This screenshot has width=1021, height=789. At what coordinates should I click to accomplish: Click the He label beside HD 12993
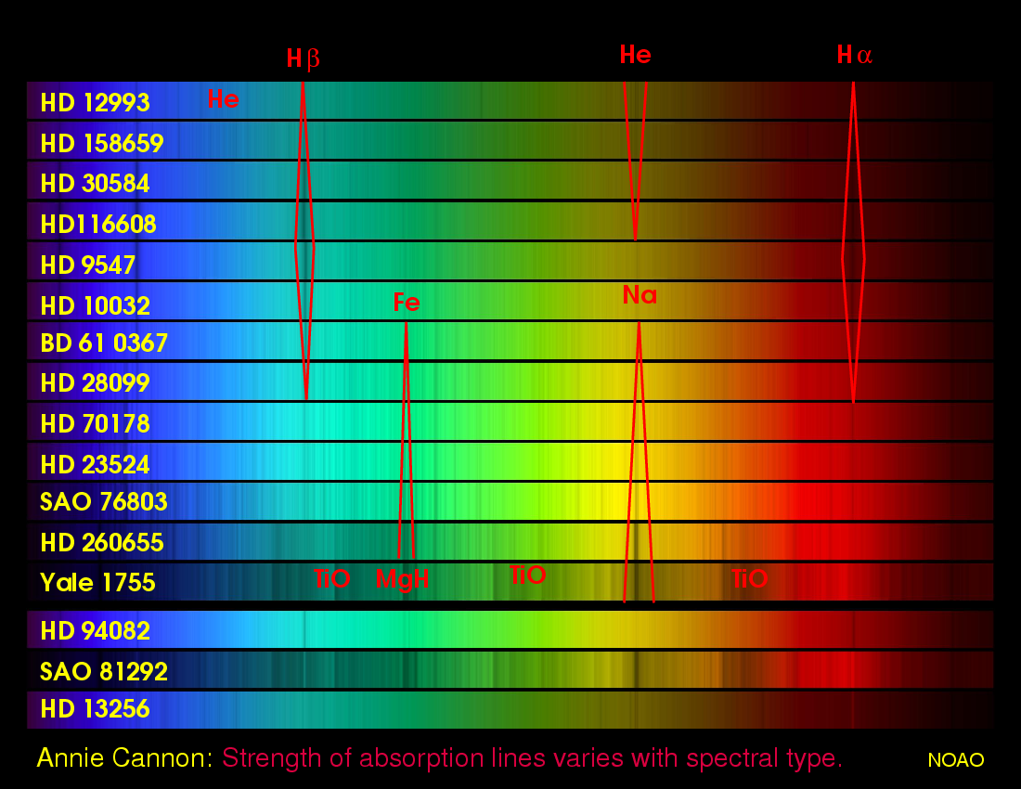click(x=223, y=99)
